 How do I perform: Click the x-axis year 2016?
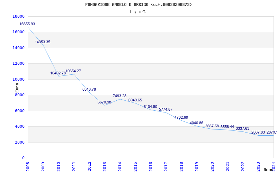(151, 166)
